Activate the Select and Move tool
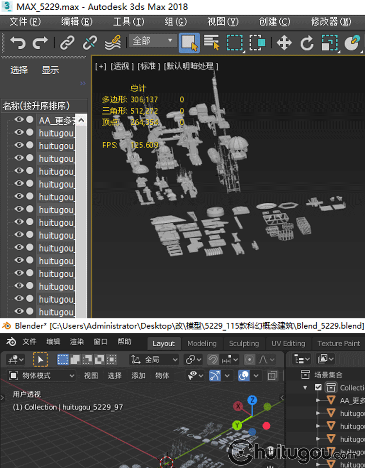Screen dimensions: 365x468 pos(284,43)
